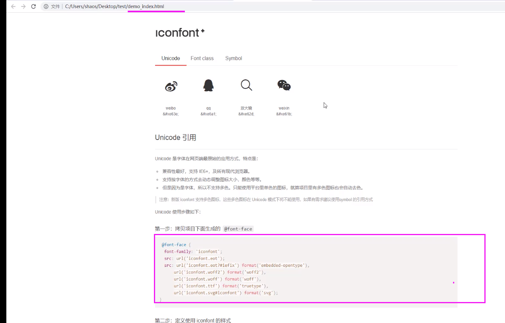Click the 注意 note about 新版 iconfont
Image resolution: width=505 pixels, height=323 pixels.
[x=266, y=199]
